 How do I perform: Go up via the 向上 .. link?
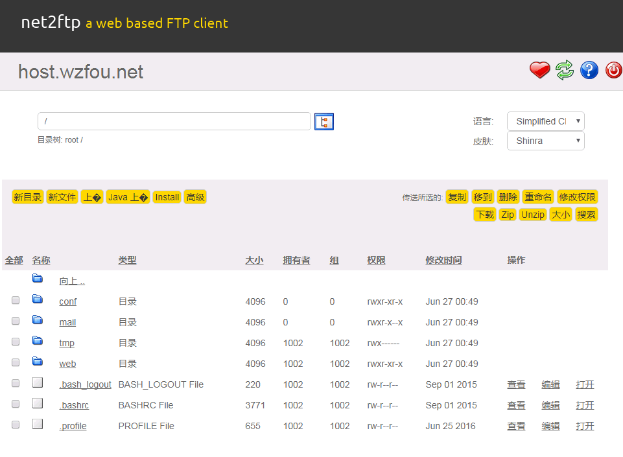point(72,281)
